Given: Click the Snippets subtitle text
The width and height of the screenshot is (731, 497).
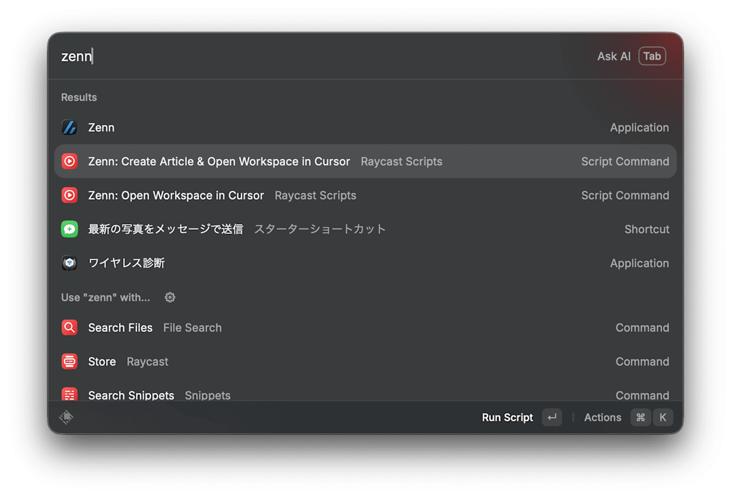Looking at the screenshot, I should pos(208,395).
